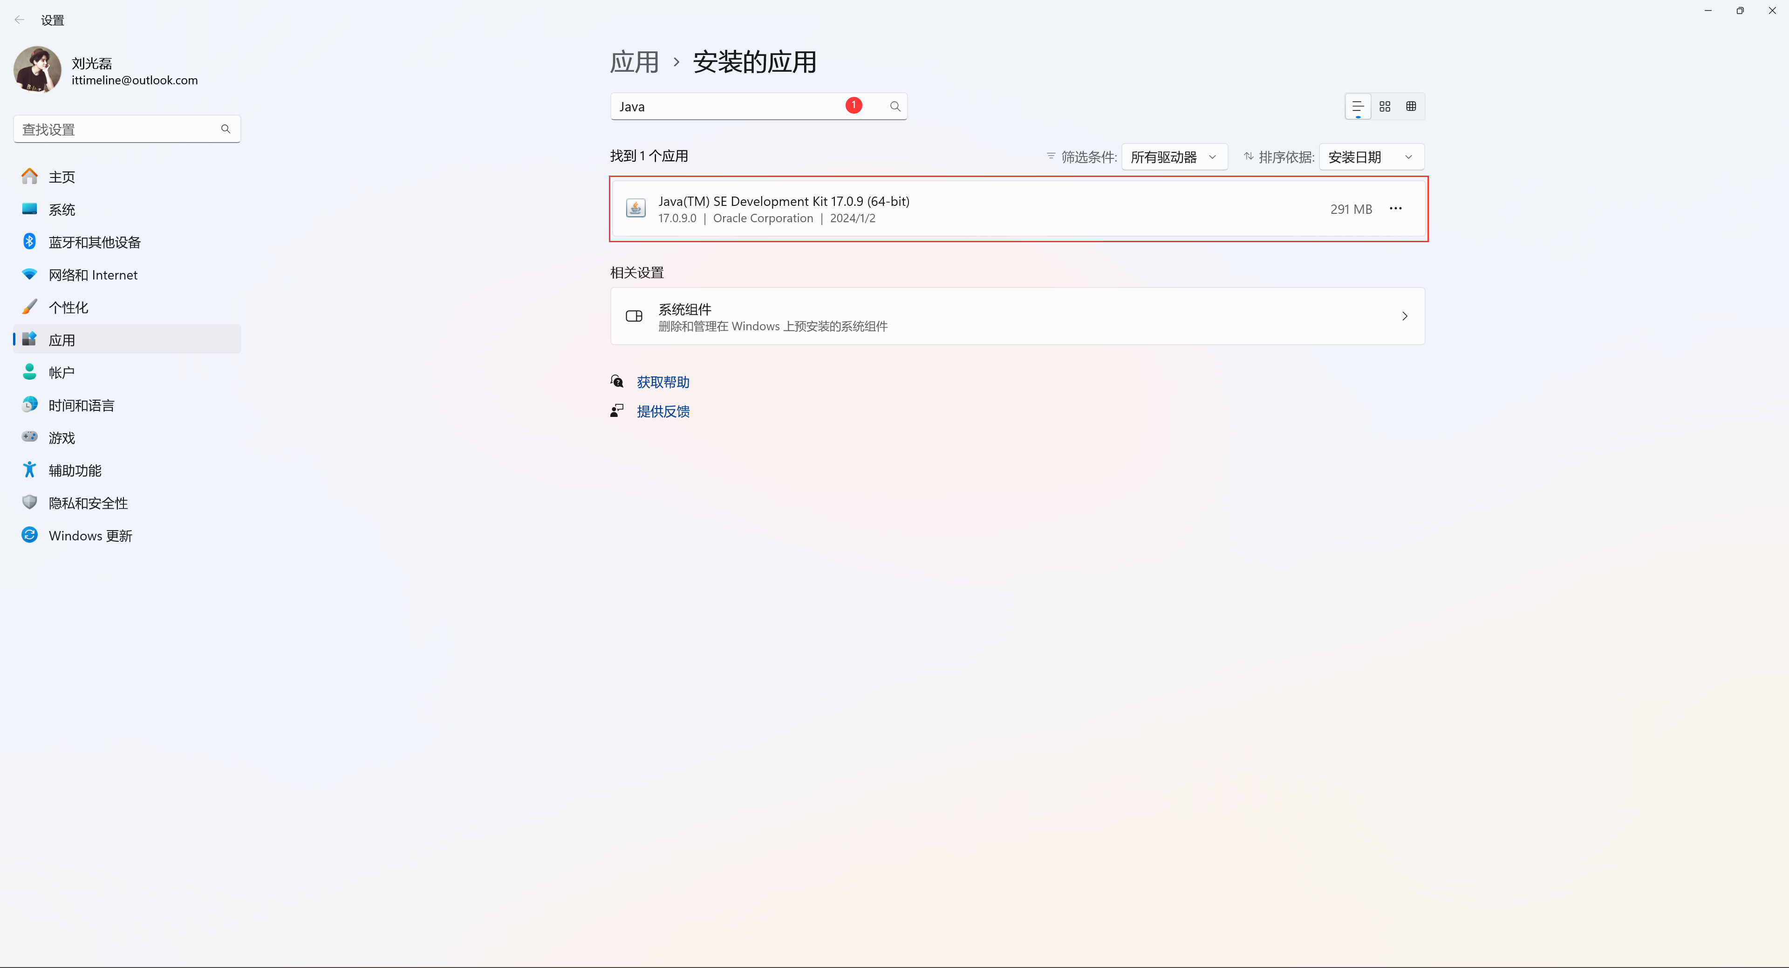Focus the 查找设置 search field
Screen dimensions: 1789x968
(x=127, y=129)
